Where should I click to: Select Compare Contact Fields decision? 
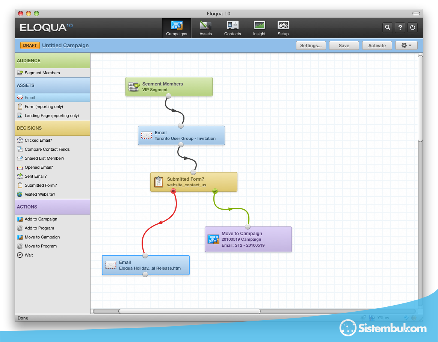(53, 149)
